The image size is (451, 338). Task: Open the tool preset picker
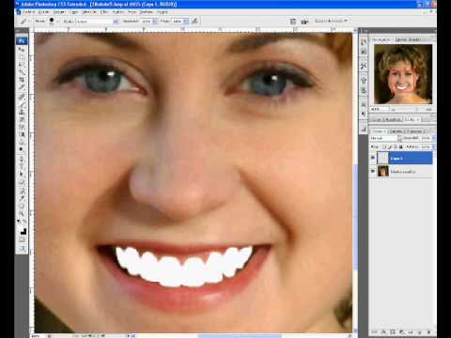(24, 21)
